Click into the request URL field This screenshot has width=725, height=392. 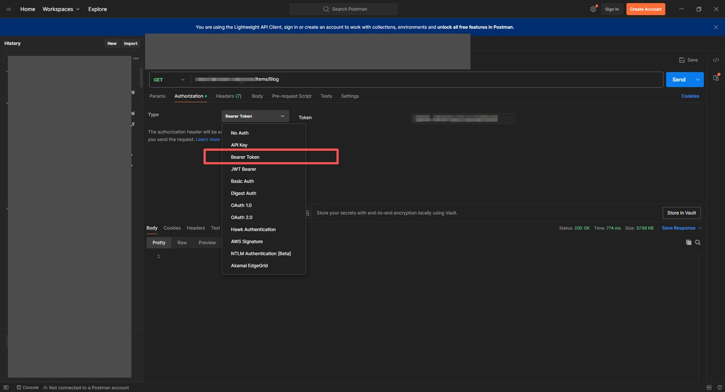coord(427,80)
